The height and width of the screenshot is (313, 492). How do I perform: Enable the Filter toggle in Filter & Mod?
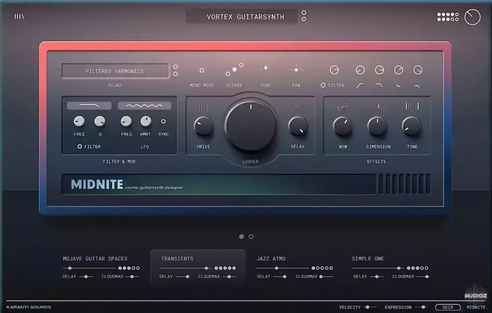coord(79,146)
